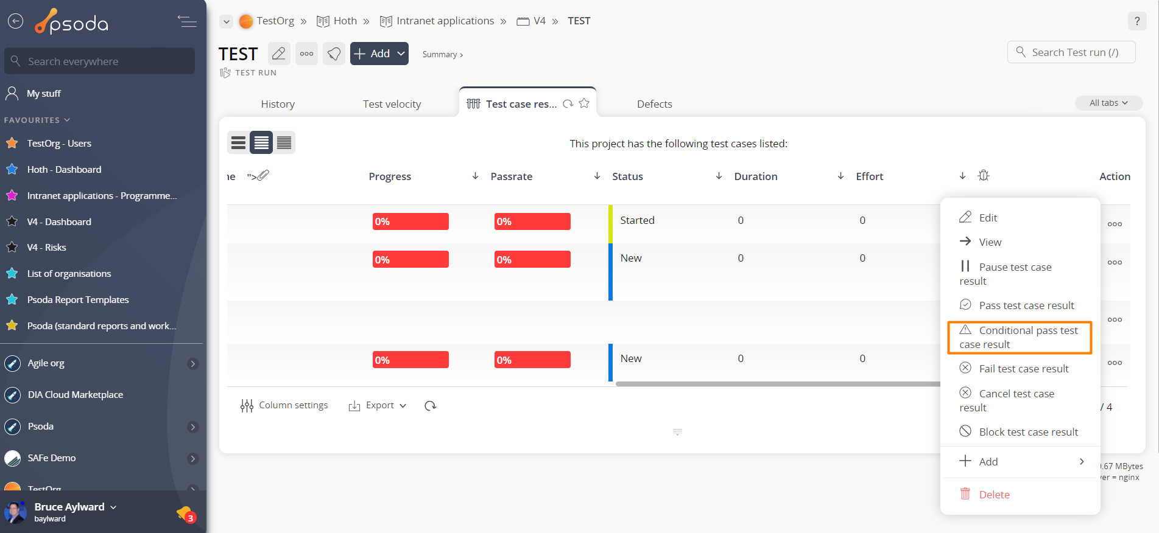Sort by the Status column arrow
Image resolution: width=1159 pixels, height=533 pixels.
(x=719, y=176)
